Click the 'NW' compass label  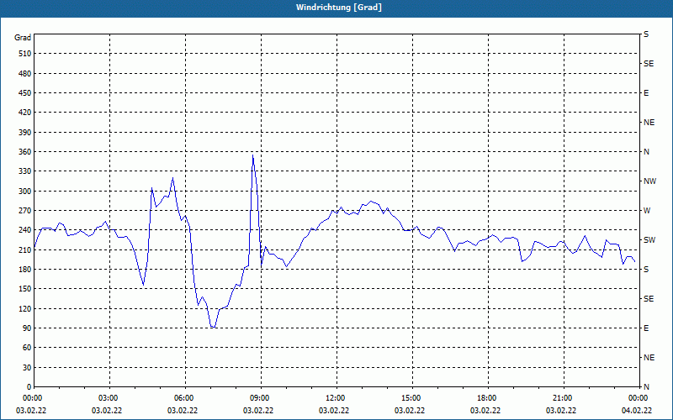point(649,181)
